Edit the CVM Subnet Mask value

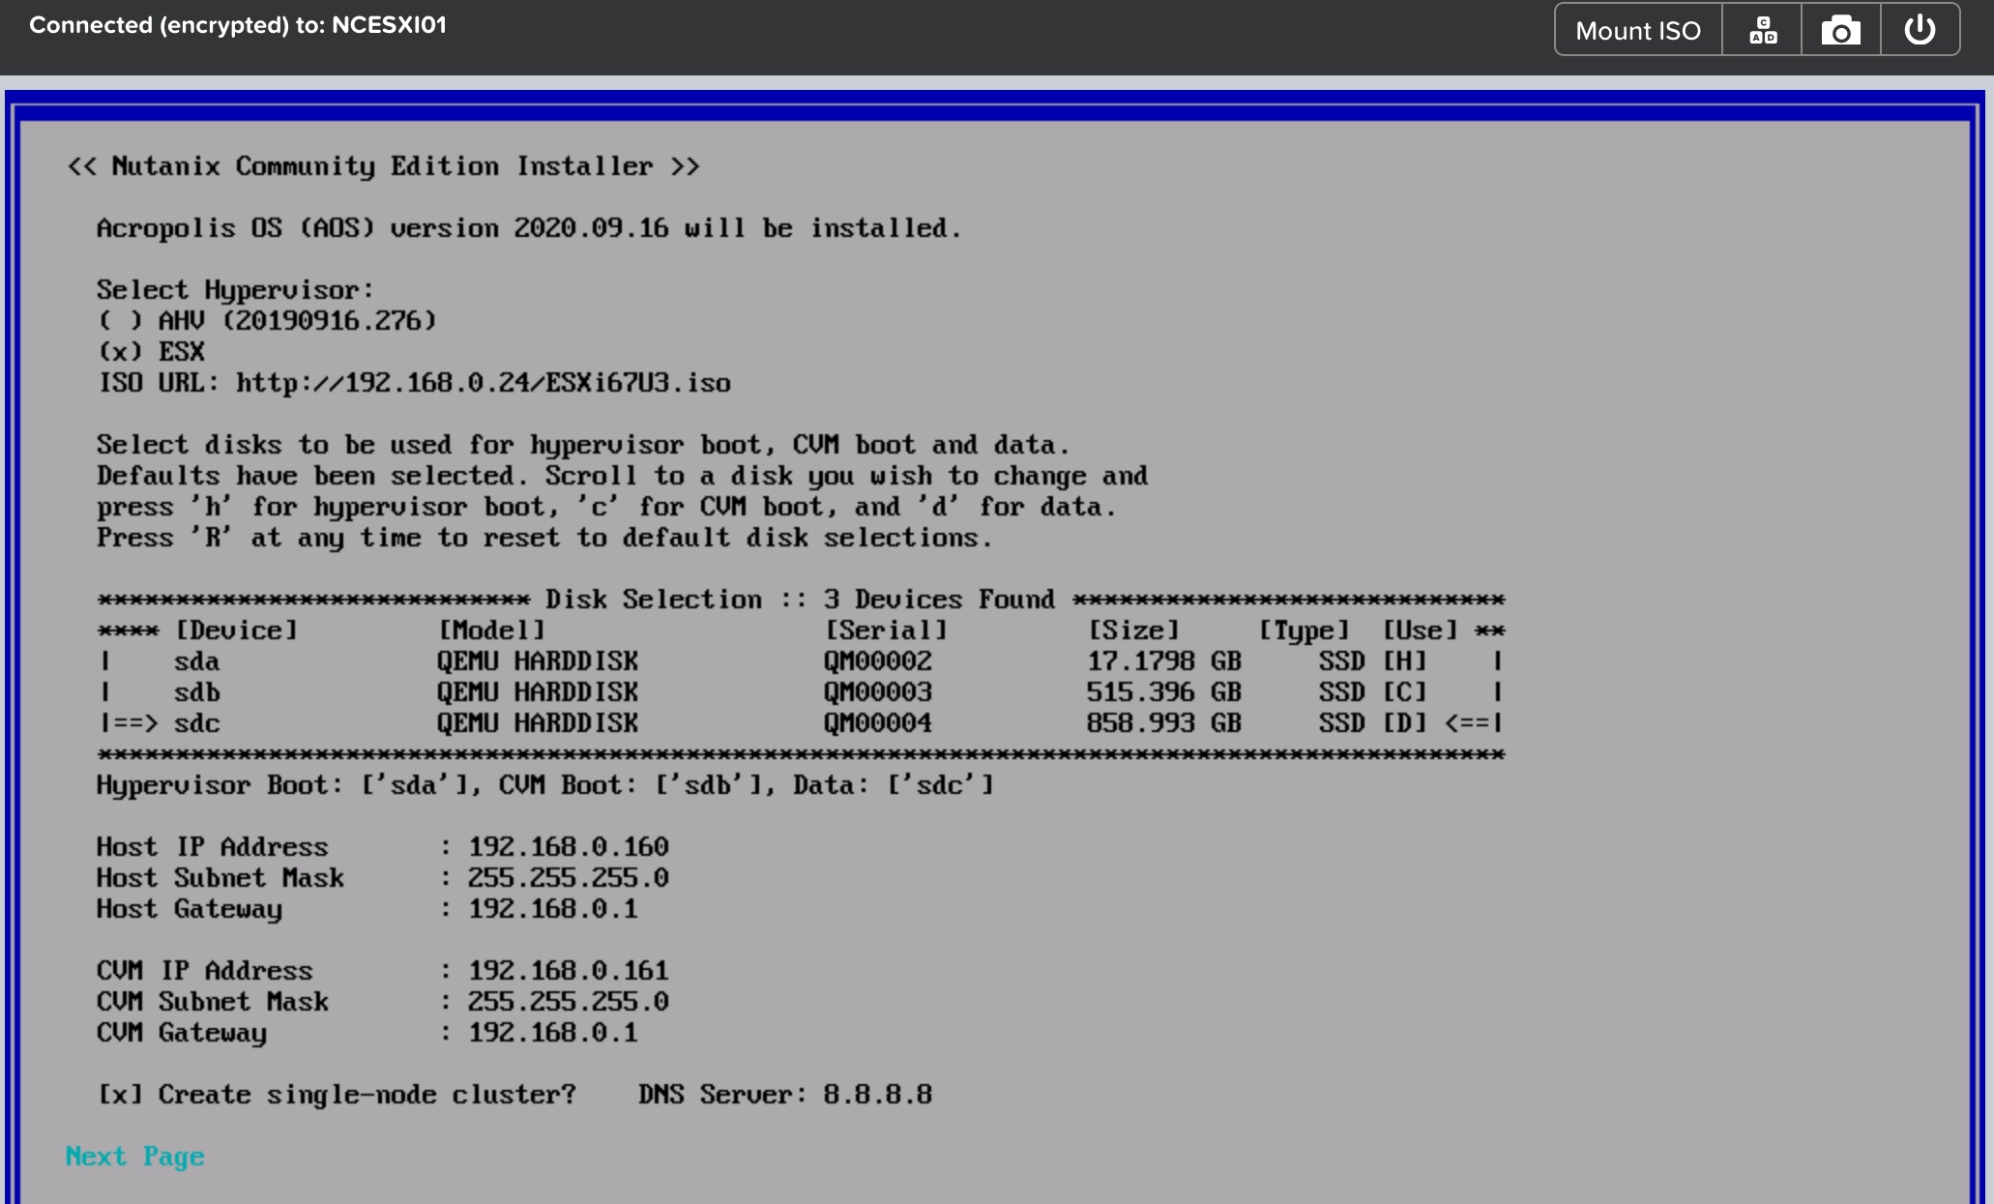point(569,1001)
